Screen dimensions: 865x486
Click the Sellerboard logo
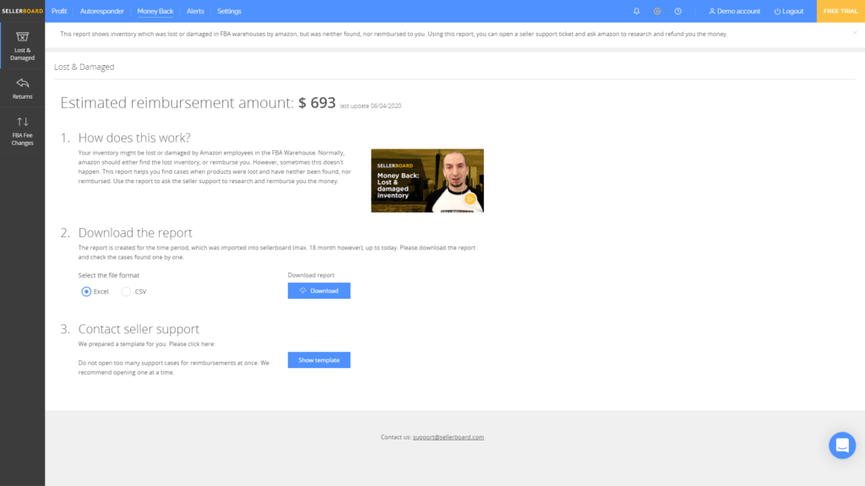pos(22,11)
